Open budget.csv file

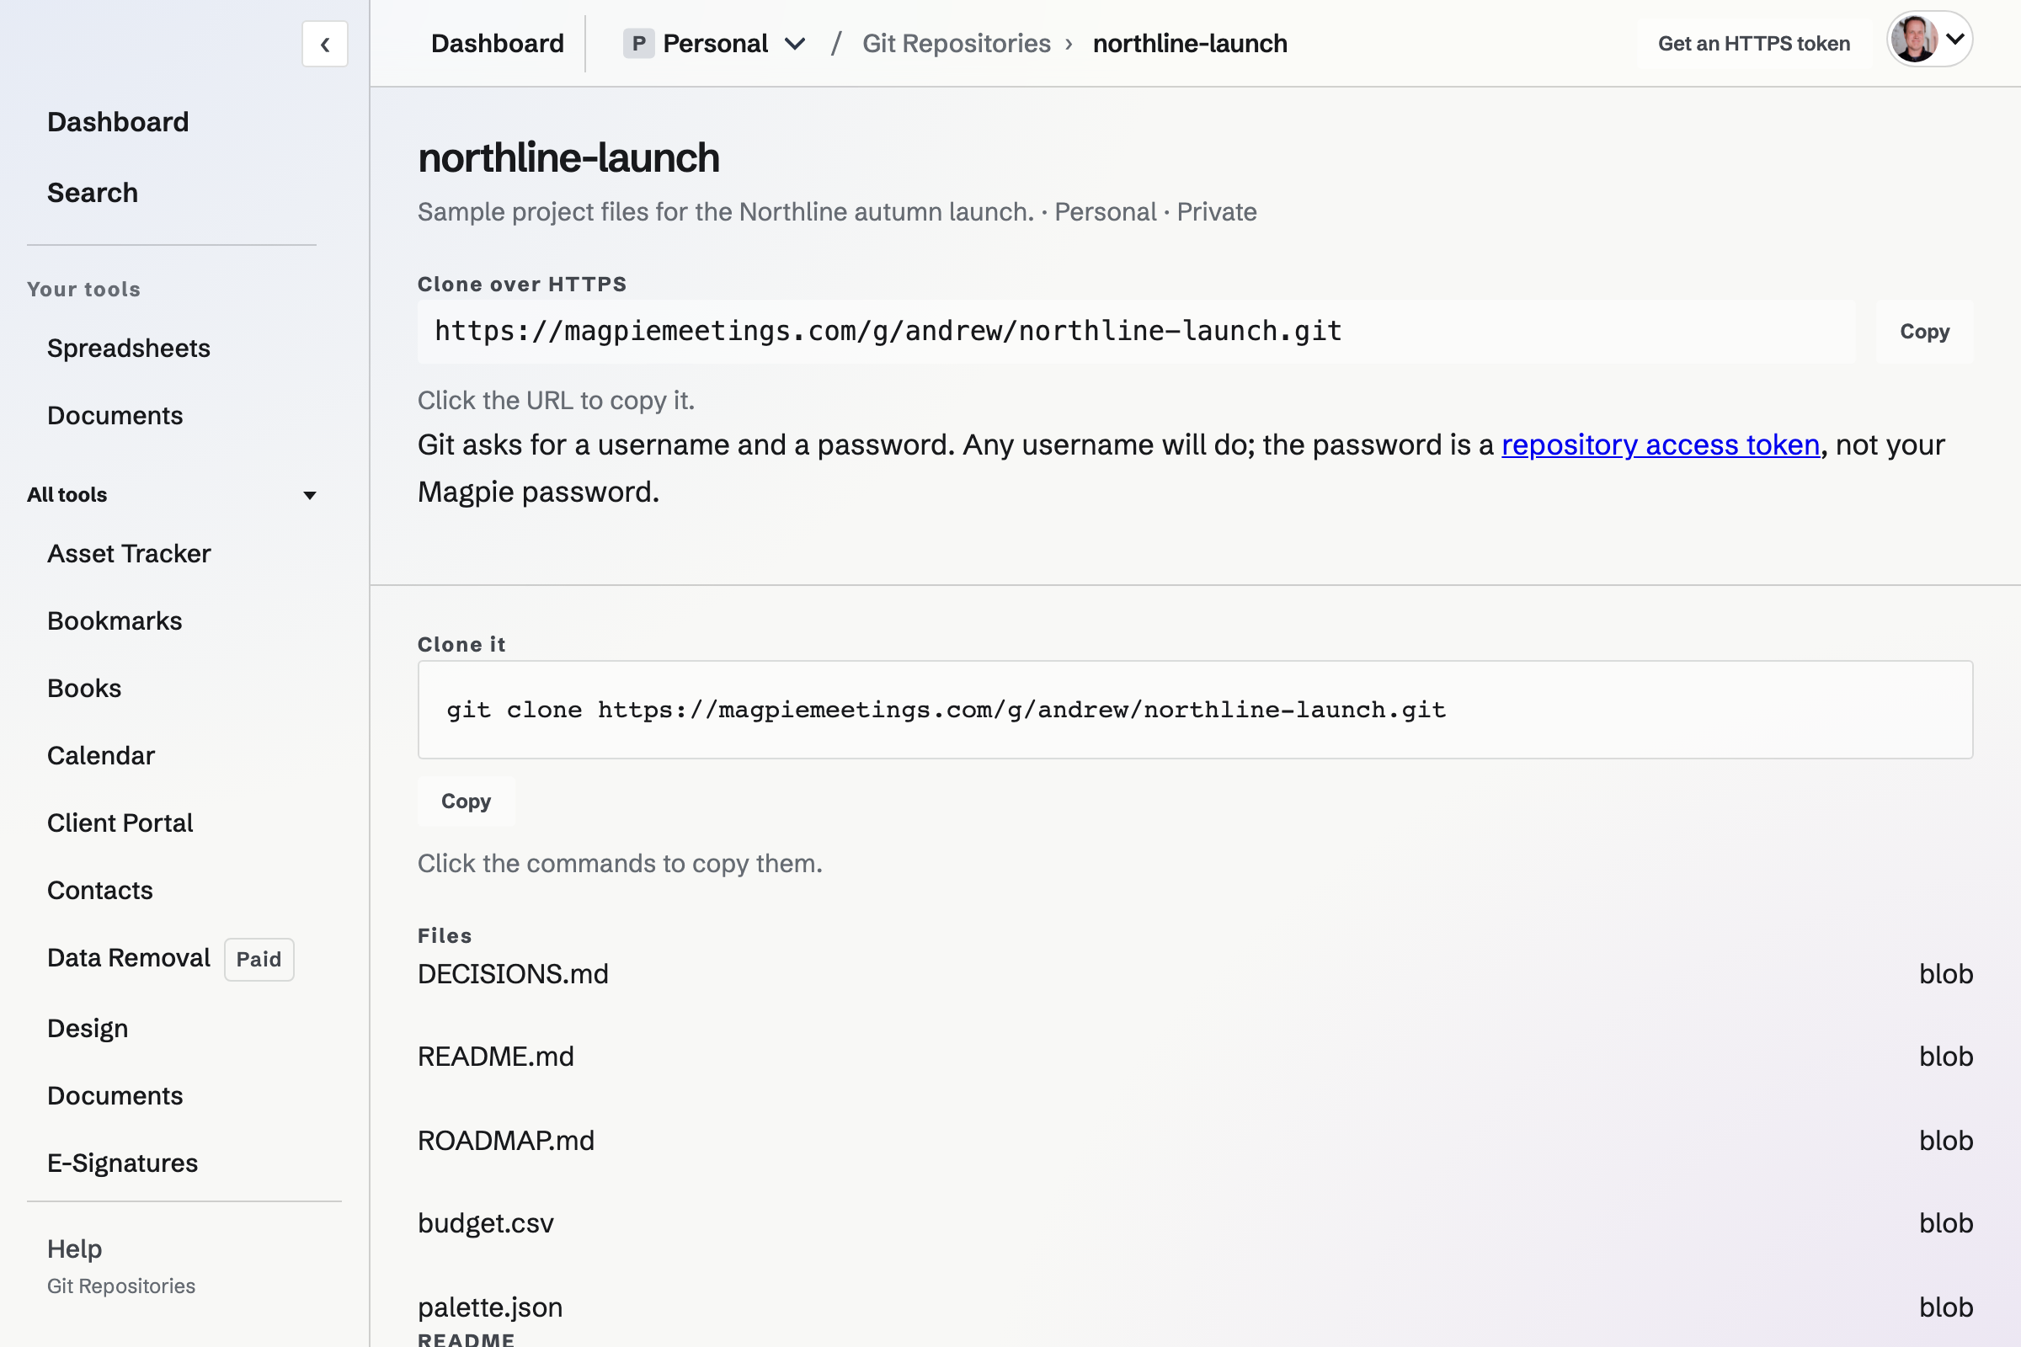(486, 1223)
